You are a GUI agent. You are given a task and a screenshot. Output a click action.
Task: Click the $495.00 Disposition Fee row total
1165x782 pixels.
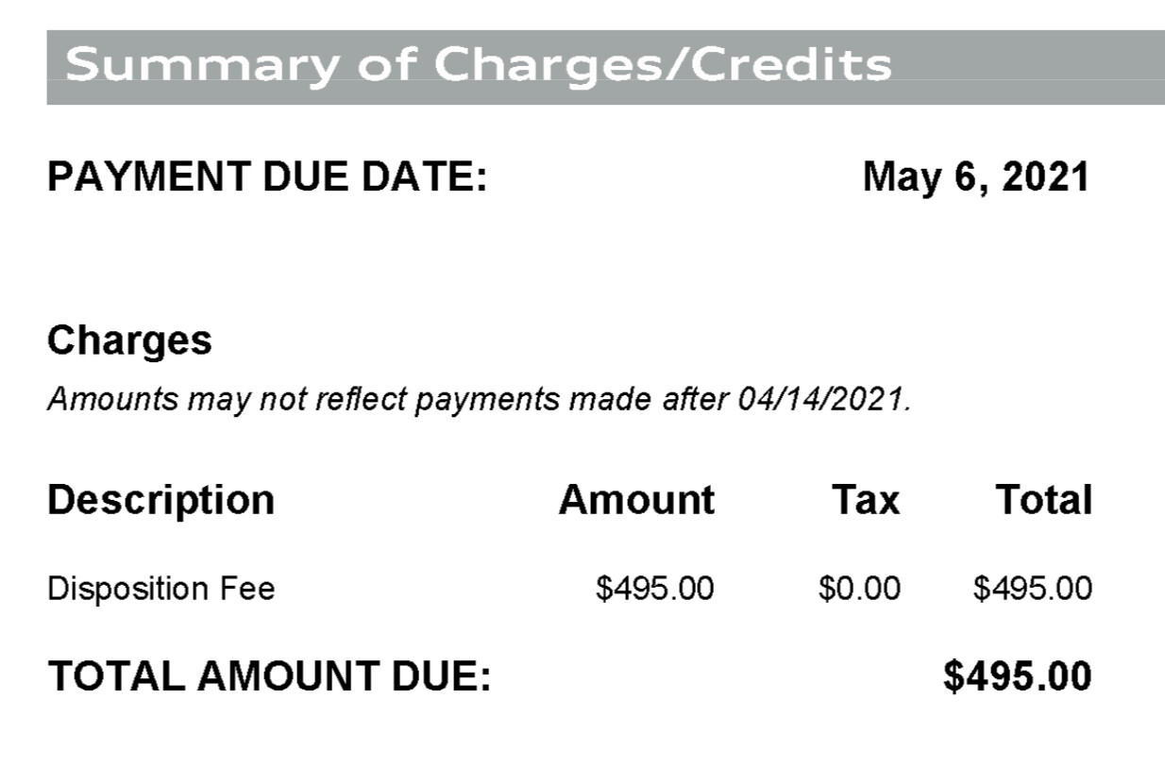point(1033,590)
